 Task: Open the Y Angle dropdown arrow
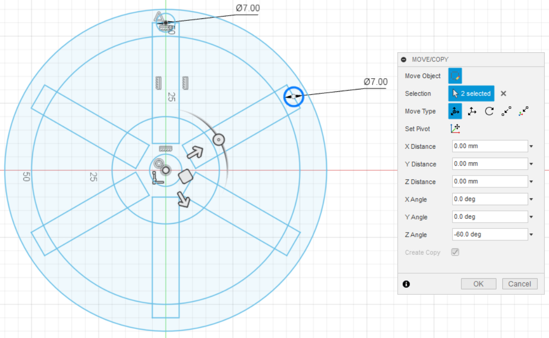coord(531,217)
